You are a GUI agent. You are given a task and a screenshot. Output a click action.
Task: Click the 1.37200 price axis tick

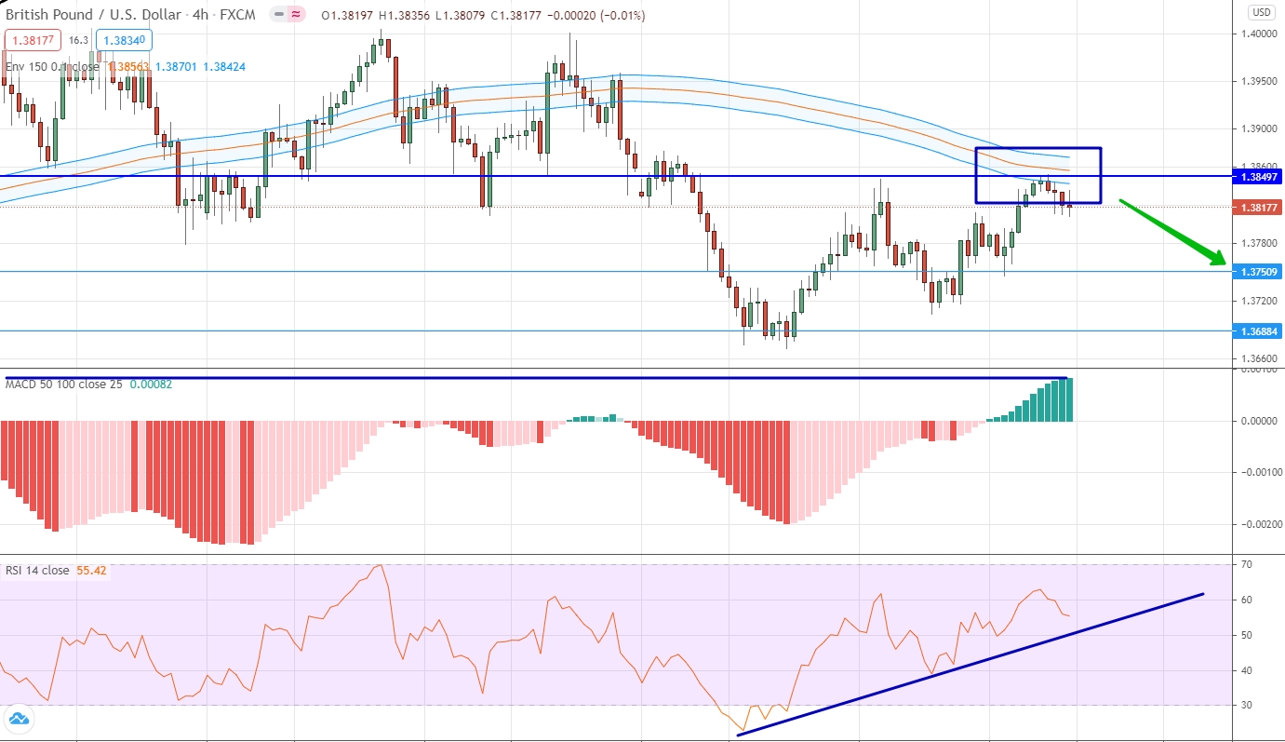coord(1257,301)
